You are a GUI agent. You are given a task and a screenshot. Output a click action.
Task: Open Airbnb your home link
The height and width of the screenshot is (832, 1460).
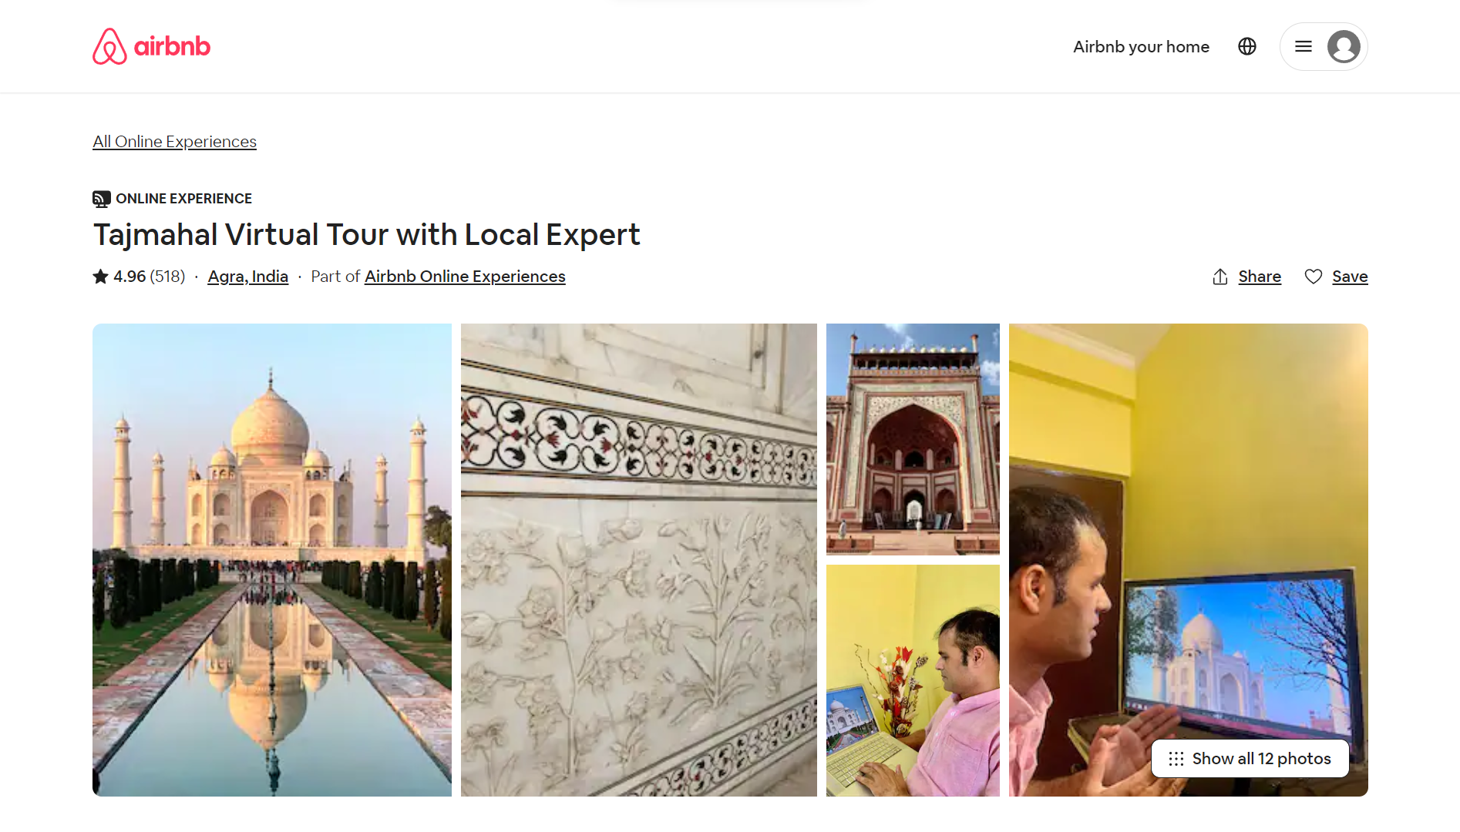1141,46
